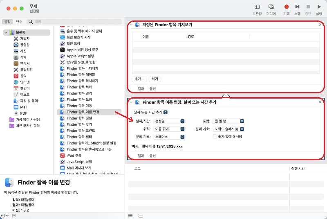Click the 제거 button

(x=155, y=79)
